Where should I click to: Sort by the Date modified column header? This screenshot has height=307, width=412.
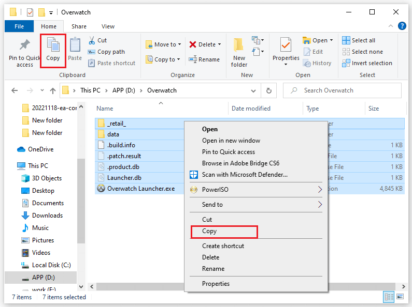tap(251, 109)
